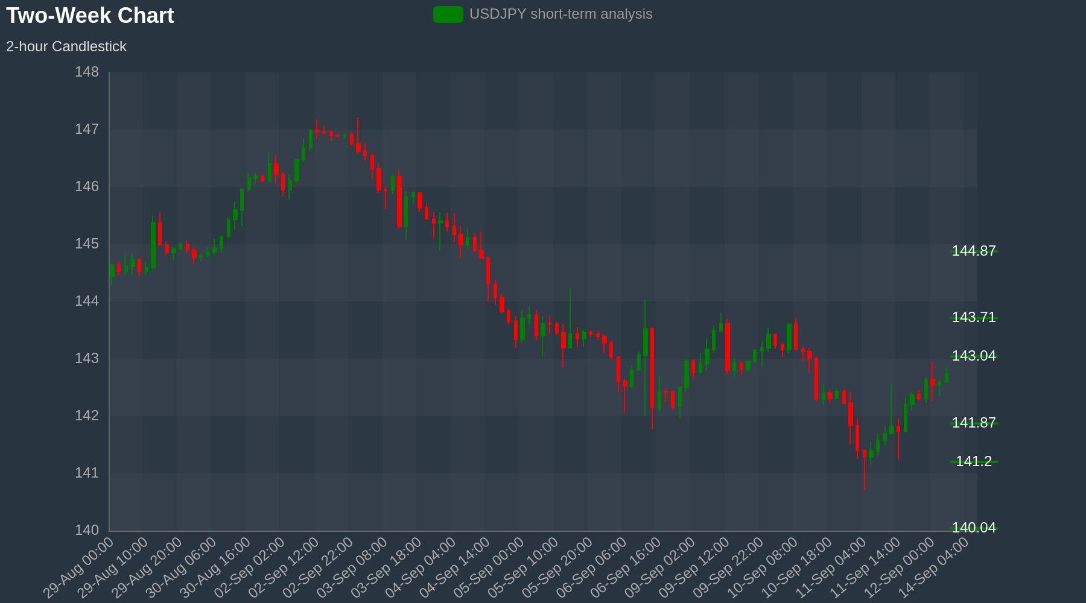
Task: Toggle the USDJPY short-term analysis legend label
Action: coord(561,14)
